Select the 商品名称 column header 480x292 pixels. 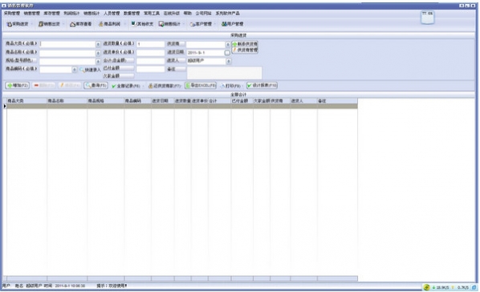click(x=67, y=101)
